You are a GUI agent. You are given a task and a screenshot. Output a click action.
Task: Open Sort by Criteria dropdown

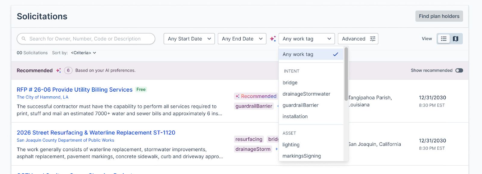[x=83, y=53]
